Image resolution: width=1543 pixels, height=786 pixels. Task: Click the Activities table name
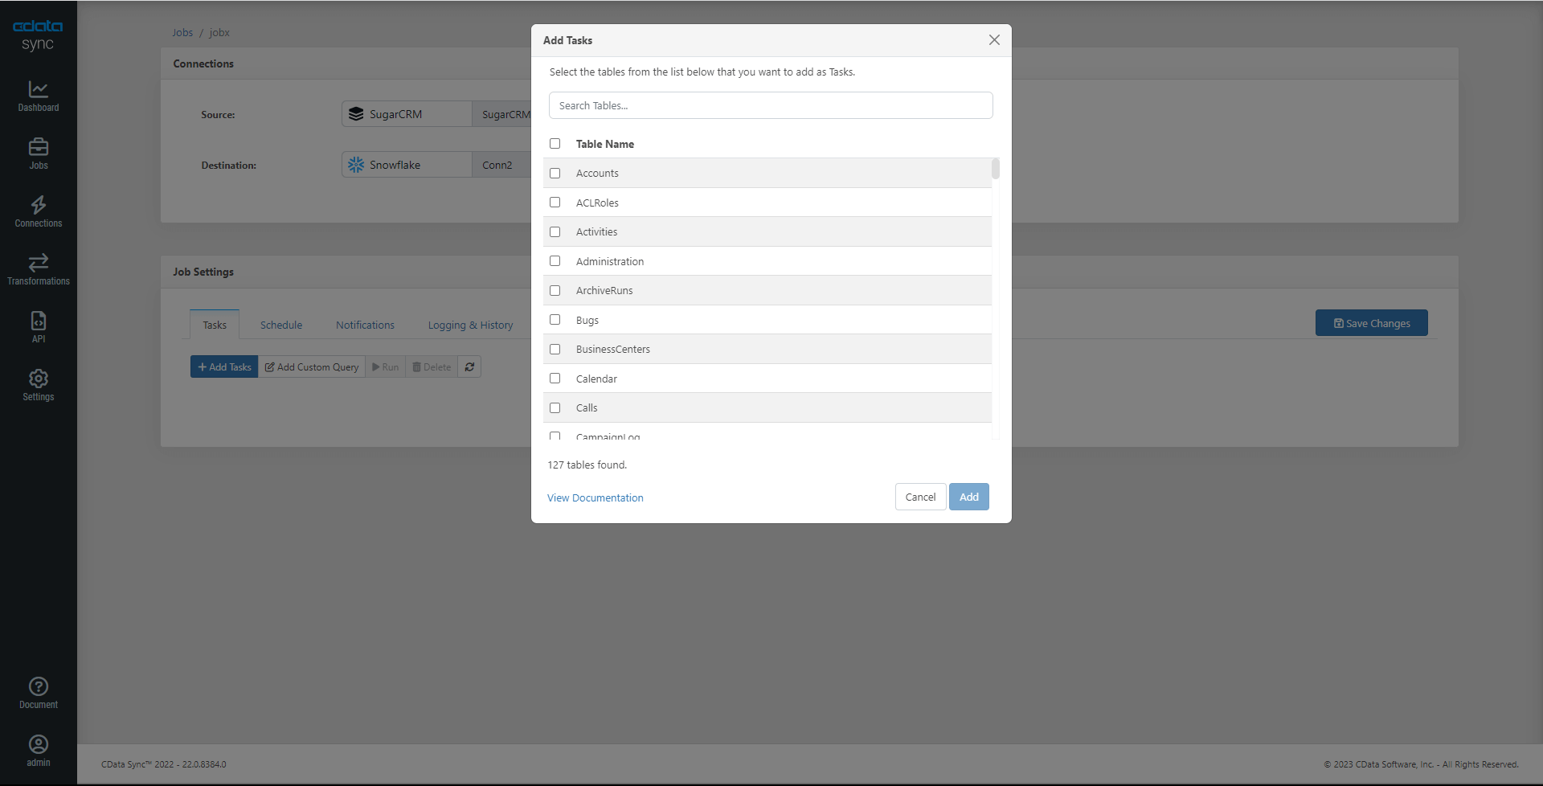pos(596,232)
